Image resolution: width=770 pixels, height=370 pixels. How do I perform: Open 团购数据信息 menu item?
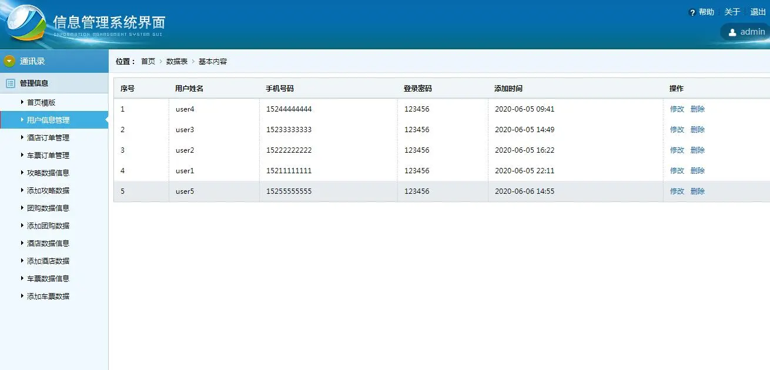tap(48, 208)
